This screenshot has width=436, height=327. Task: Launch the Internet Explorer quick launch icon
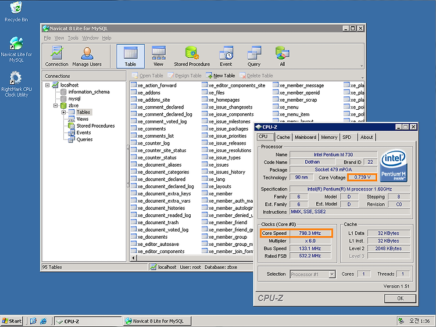(x=44, y=321)
